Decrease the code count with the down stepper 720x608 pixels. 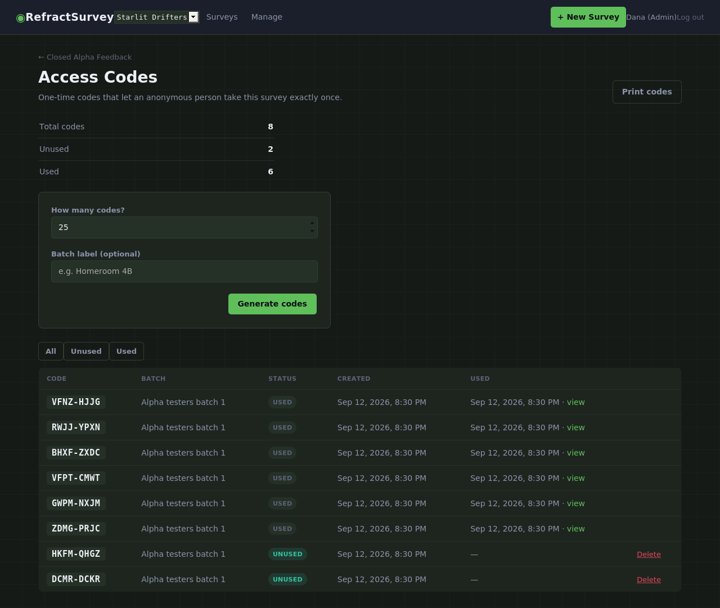(312, 231)
